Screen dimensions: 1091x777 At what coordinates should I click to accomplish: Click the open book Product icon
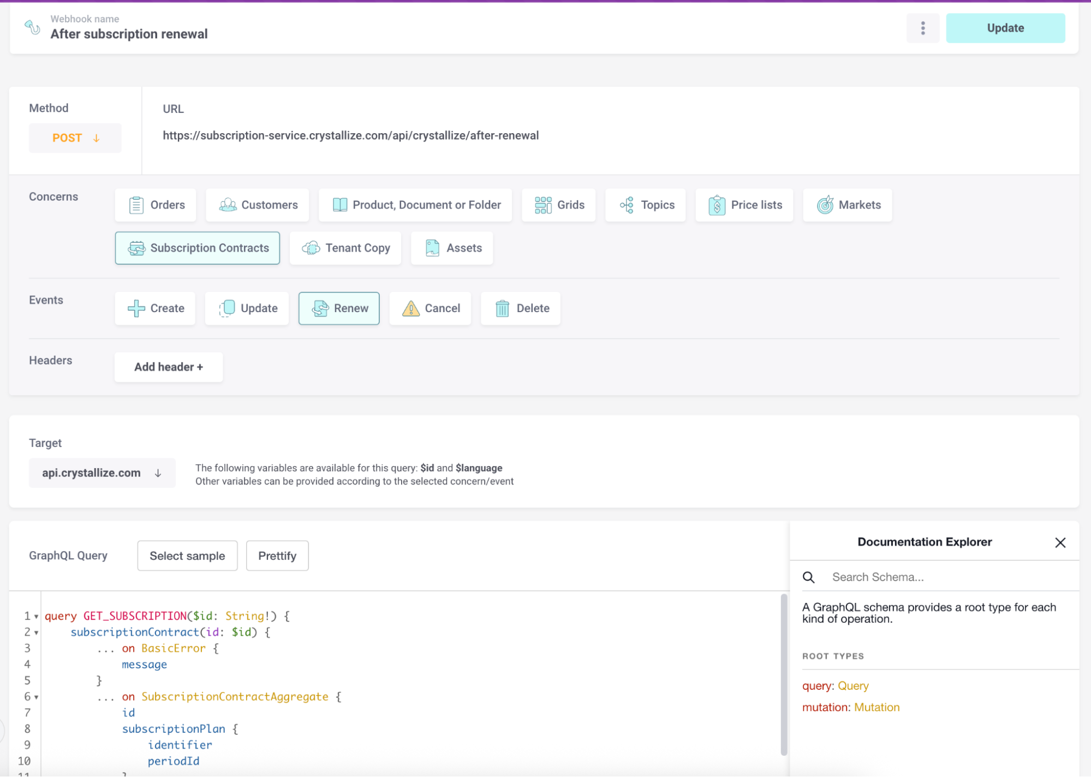point(339,205)
